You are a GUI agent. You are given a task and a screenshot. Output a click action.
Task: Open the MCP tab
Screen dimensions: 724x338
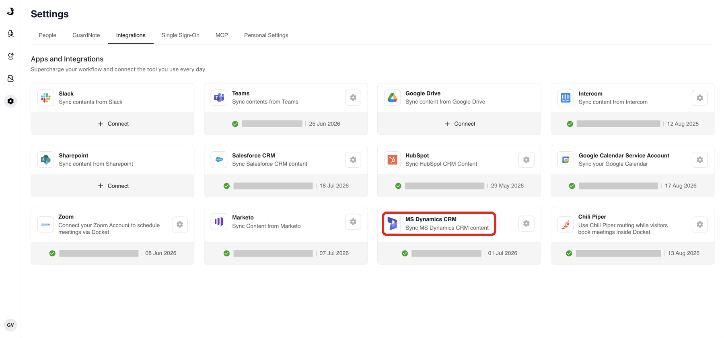(x=222, y=35)
